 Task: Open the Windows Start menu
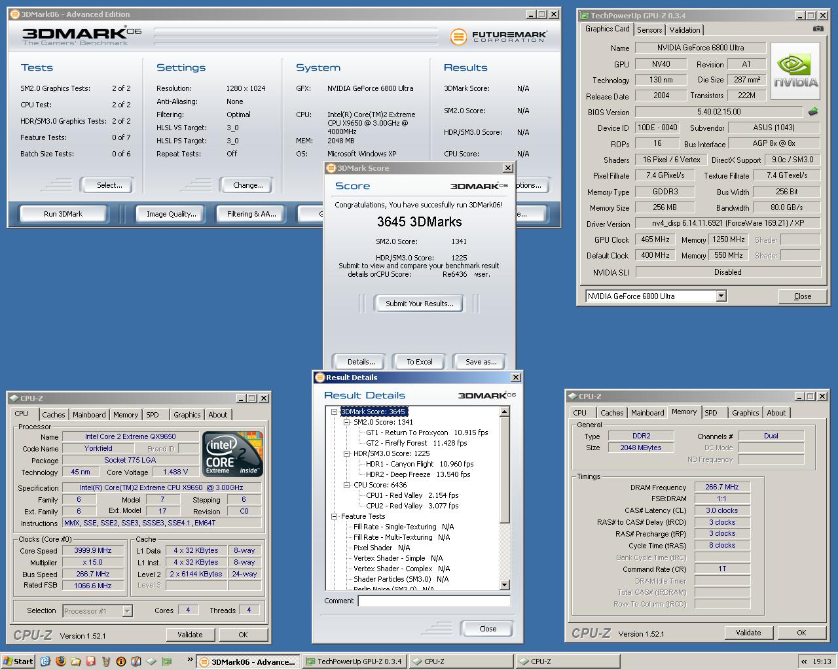[18, 661]
